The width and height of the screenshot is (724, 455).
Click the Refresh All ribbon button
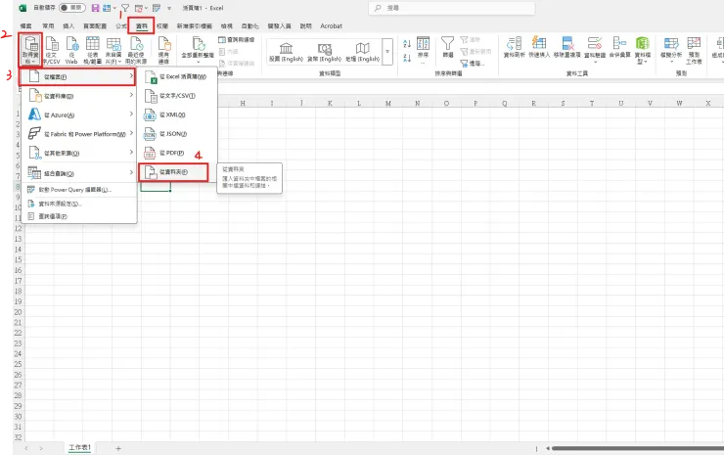tap(198, 50)
